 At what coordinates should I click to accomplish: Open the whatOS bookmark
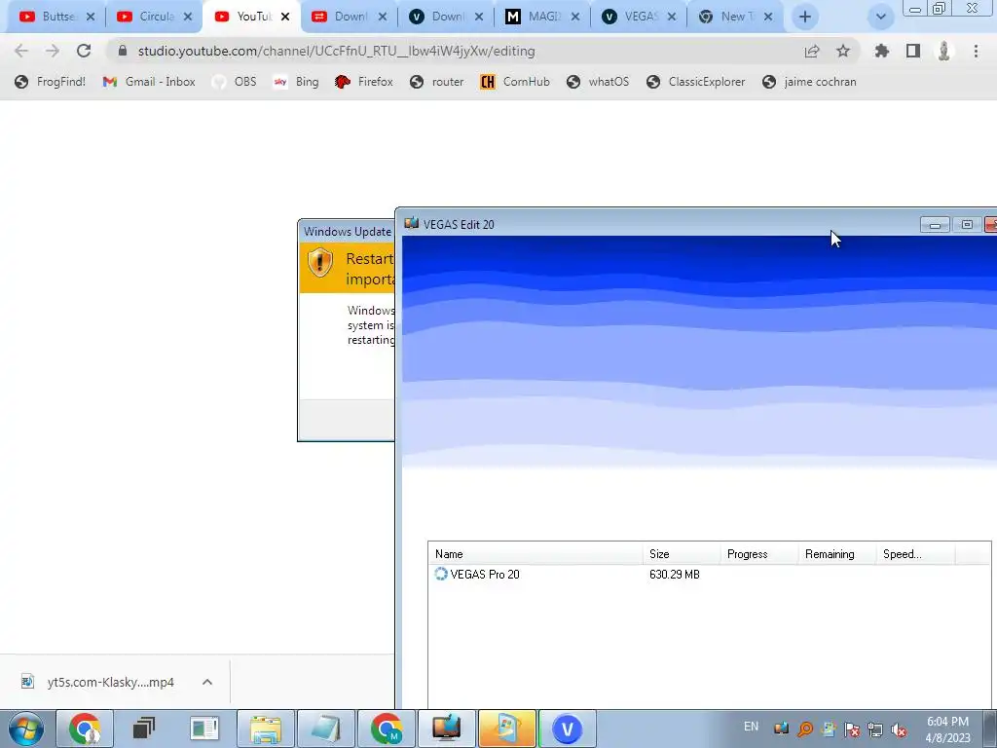(597, 82)
